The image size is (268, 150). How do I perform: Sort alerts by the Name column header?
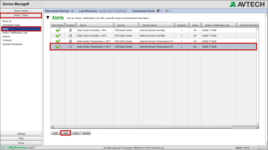click(x=95, y=25)
